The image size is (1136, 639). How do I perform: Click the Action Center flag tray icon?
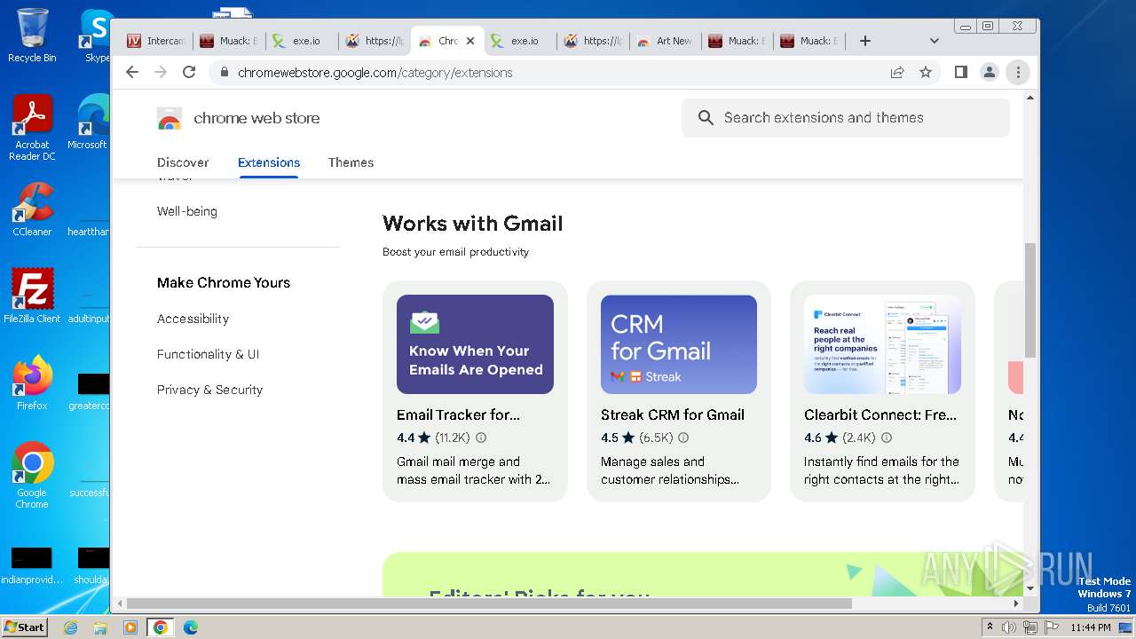coord(1051,627)
